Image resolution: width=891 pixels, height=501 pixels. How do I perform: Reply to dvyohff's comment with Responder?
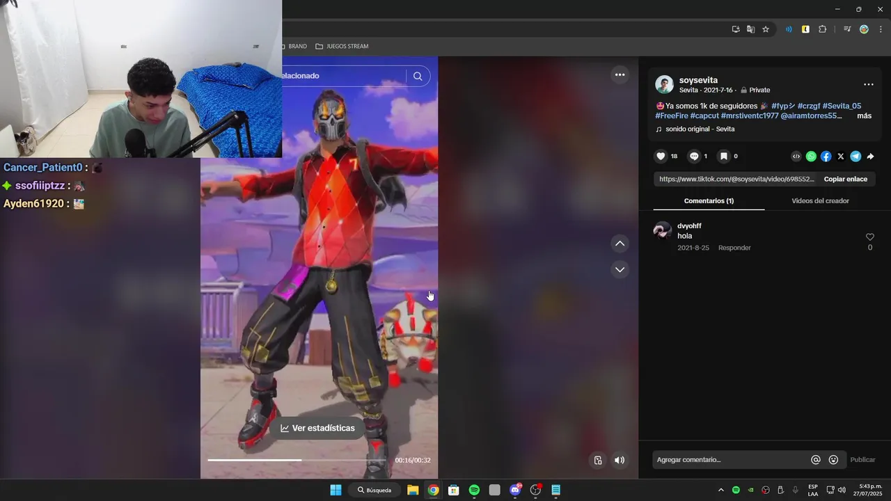click(734, 248)
